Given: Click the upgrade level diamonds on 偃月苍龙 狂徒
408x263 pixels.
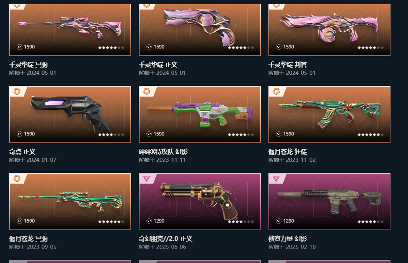Looking at the screenshot, I should coord(371,135).
